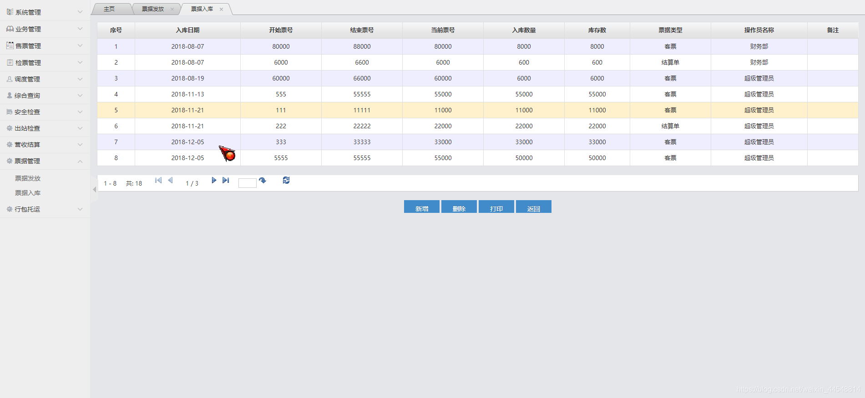This screenshot has width=865, height=398.
Task: Click the 库存数 column header
Action: 597,30
